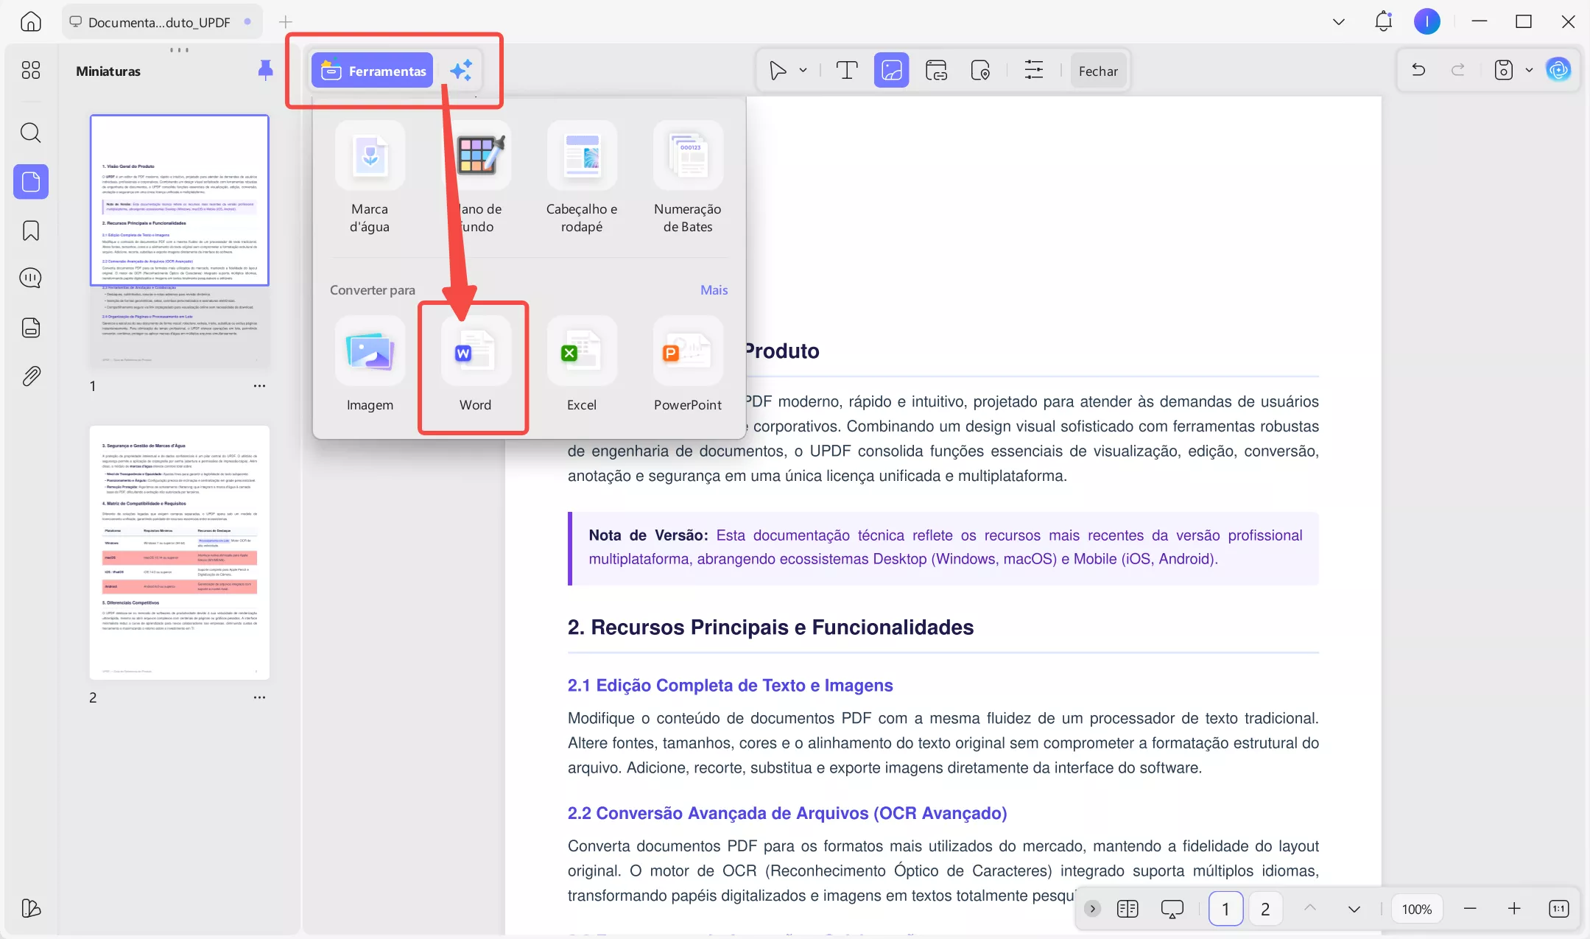Viewport: 1590px width, 939px height.
Task: Select the Text editing tool
Action: click(x=847, y=71)
